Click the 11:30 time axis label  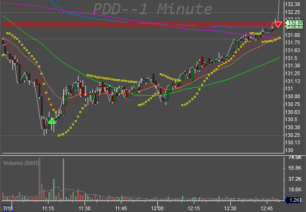[x=84, y=208]
